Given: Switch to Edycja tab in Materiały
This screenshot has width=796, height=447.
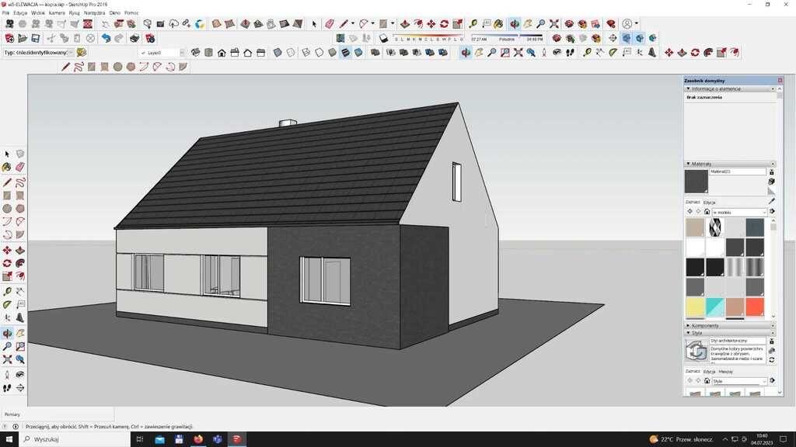Looking at the screenshot, I should [x=709, y=202].
